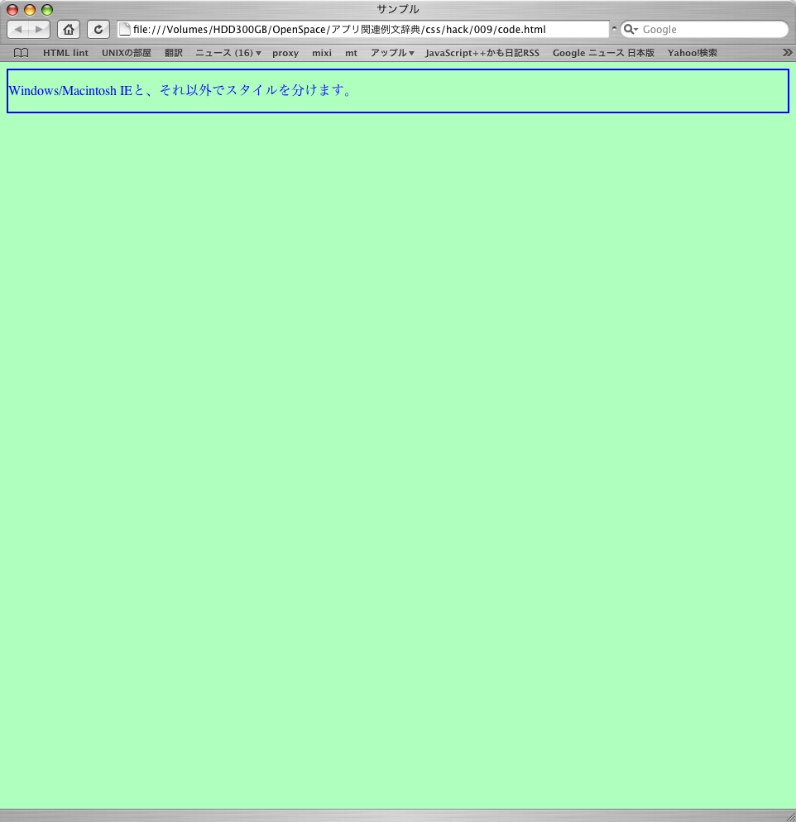Close the window with the red button
The width and height of the screenshot is (796, 822).
tap(12, 10)
